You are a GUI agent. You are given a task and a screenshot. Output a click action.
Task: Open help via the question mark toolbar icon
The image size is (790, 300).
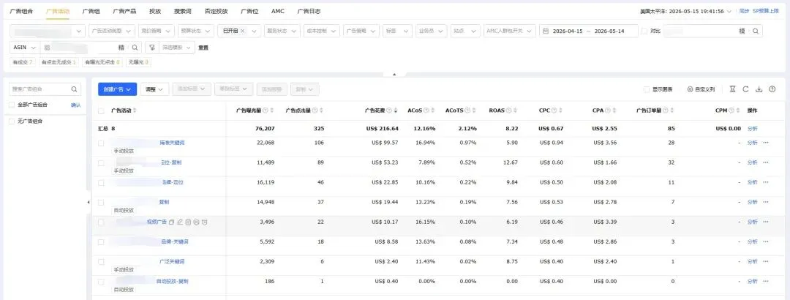[772, 89]
